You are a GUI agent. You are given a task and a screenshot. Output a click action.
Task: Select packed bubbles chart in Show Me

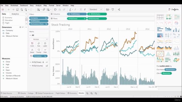coord(176,60)
